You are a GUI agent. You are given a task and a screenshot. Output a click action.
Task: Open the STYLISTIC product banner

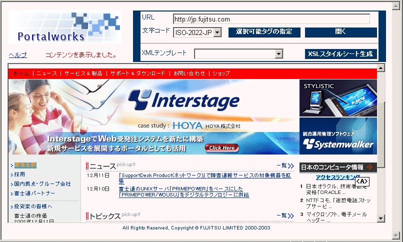[338, 98]
